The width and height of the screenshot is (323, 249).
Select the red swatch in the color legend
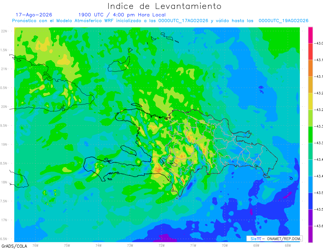click(310, 52)
